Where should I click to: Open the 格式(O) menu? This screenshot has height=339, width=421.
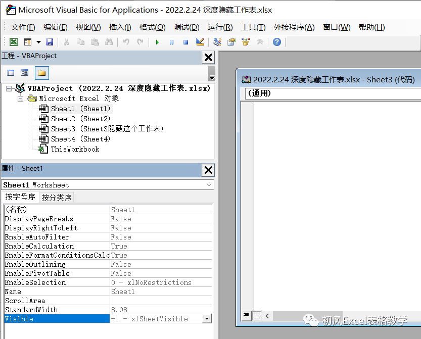tap(152, 27)
